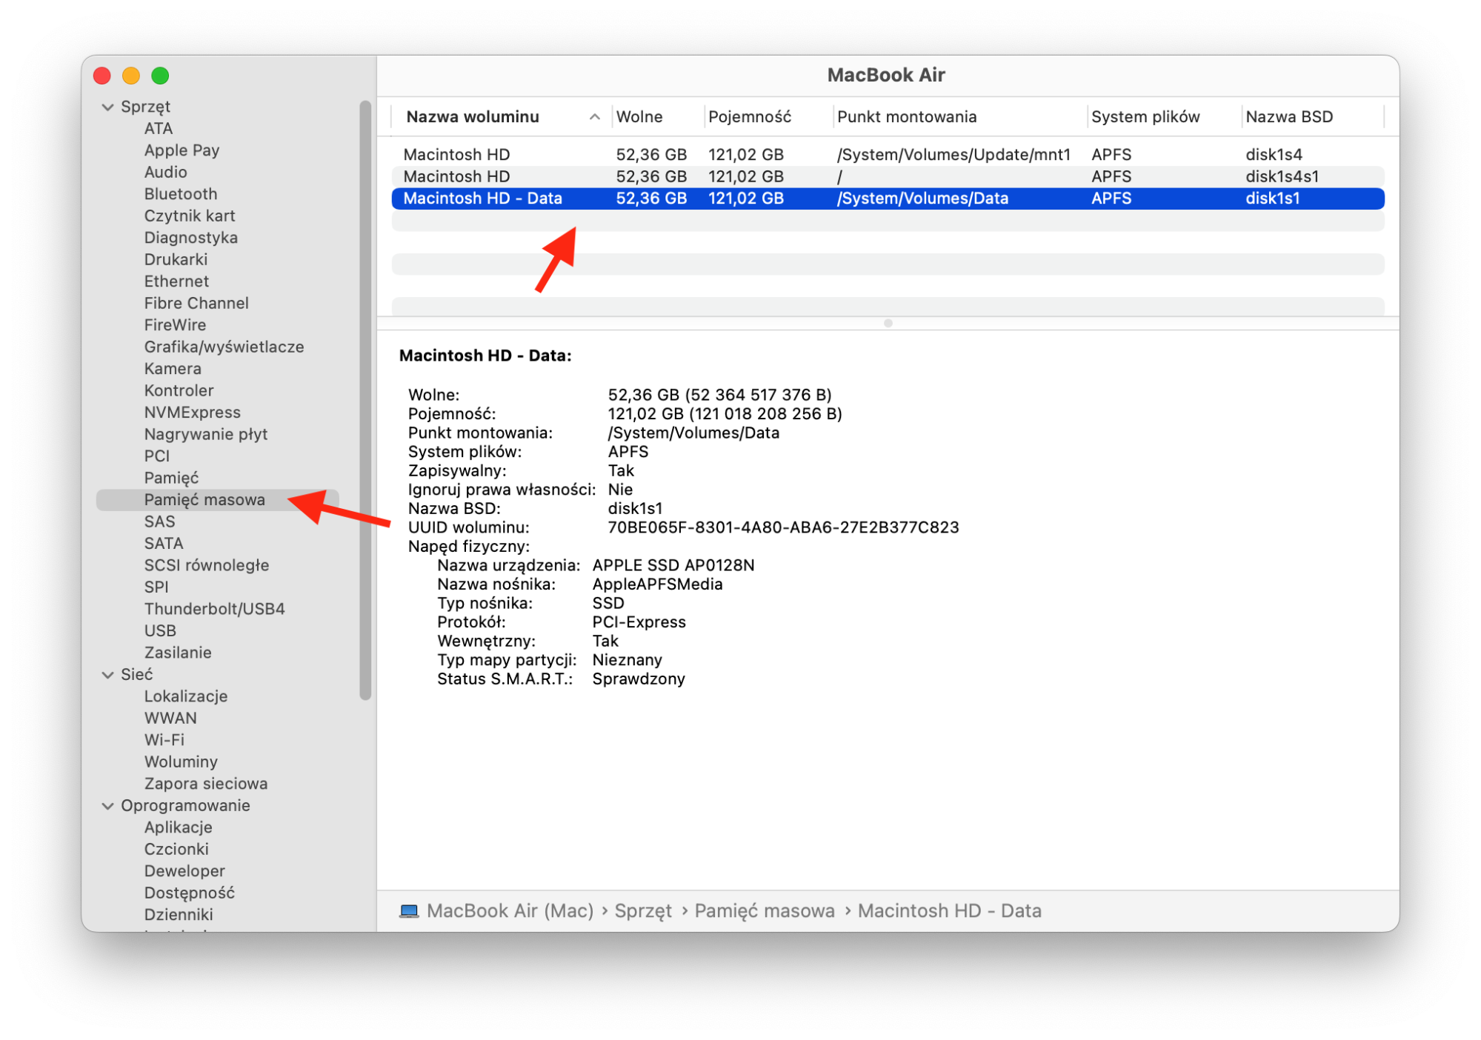The height and width of the screenshot is (1040, 1481).
Task: Sort by the Wolne column header
Action: (x=658, y=117)
